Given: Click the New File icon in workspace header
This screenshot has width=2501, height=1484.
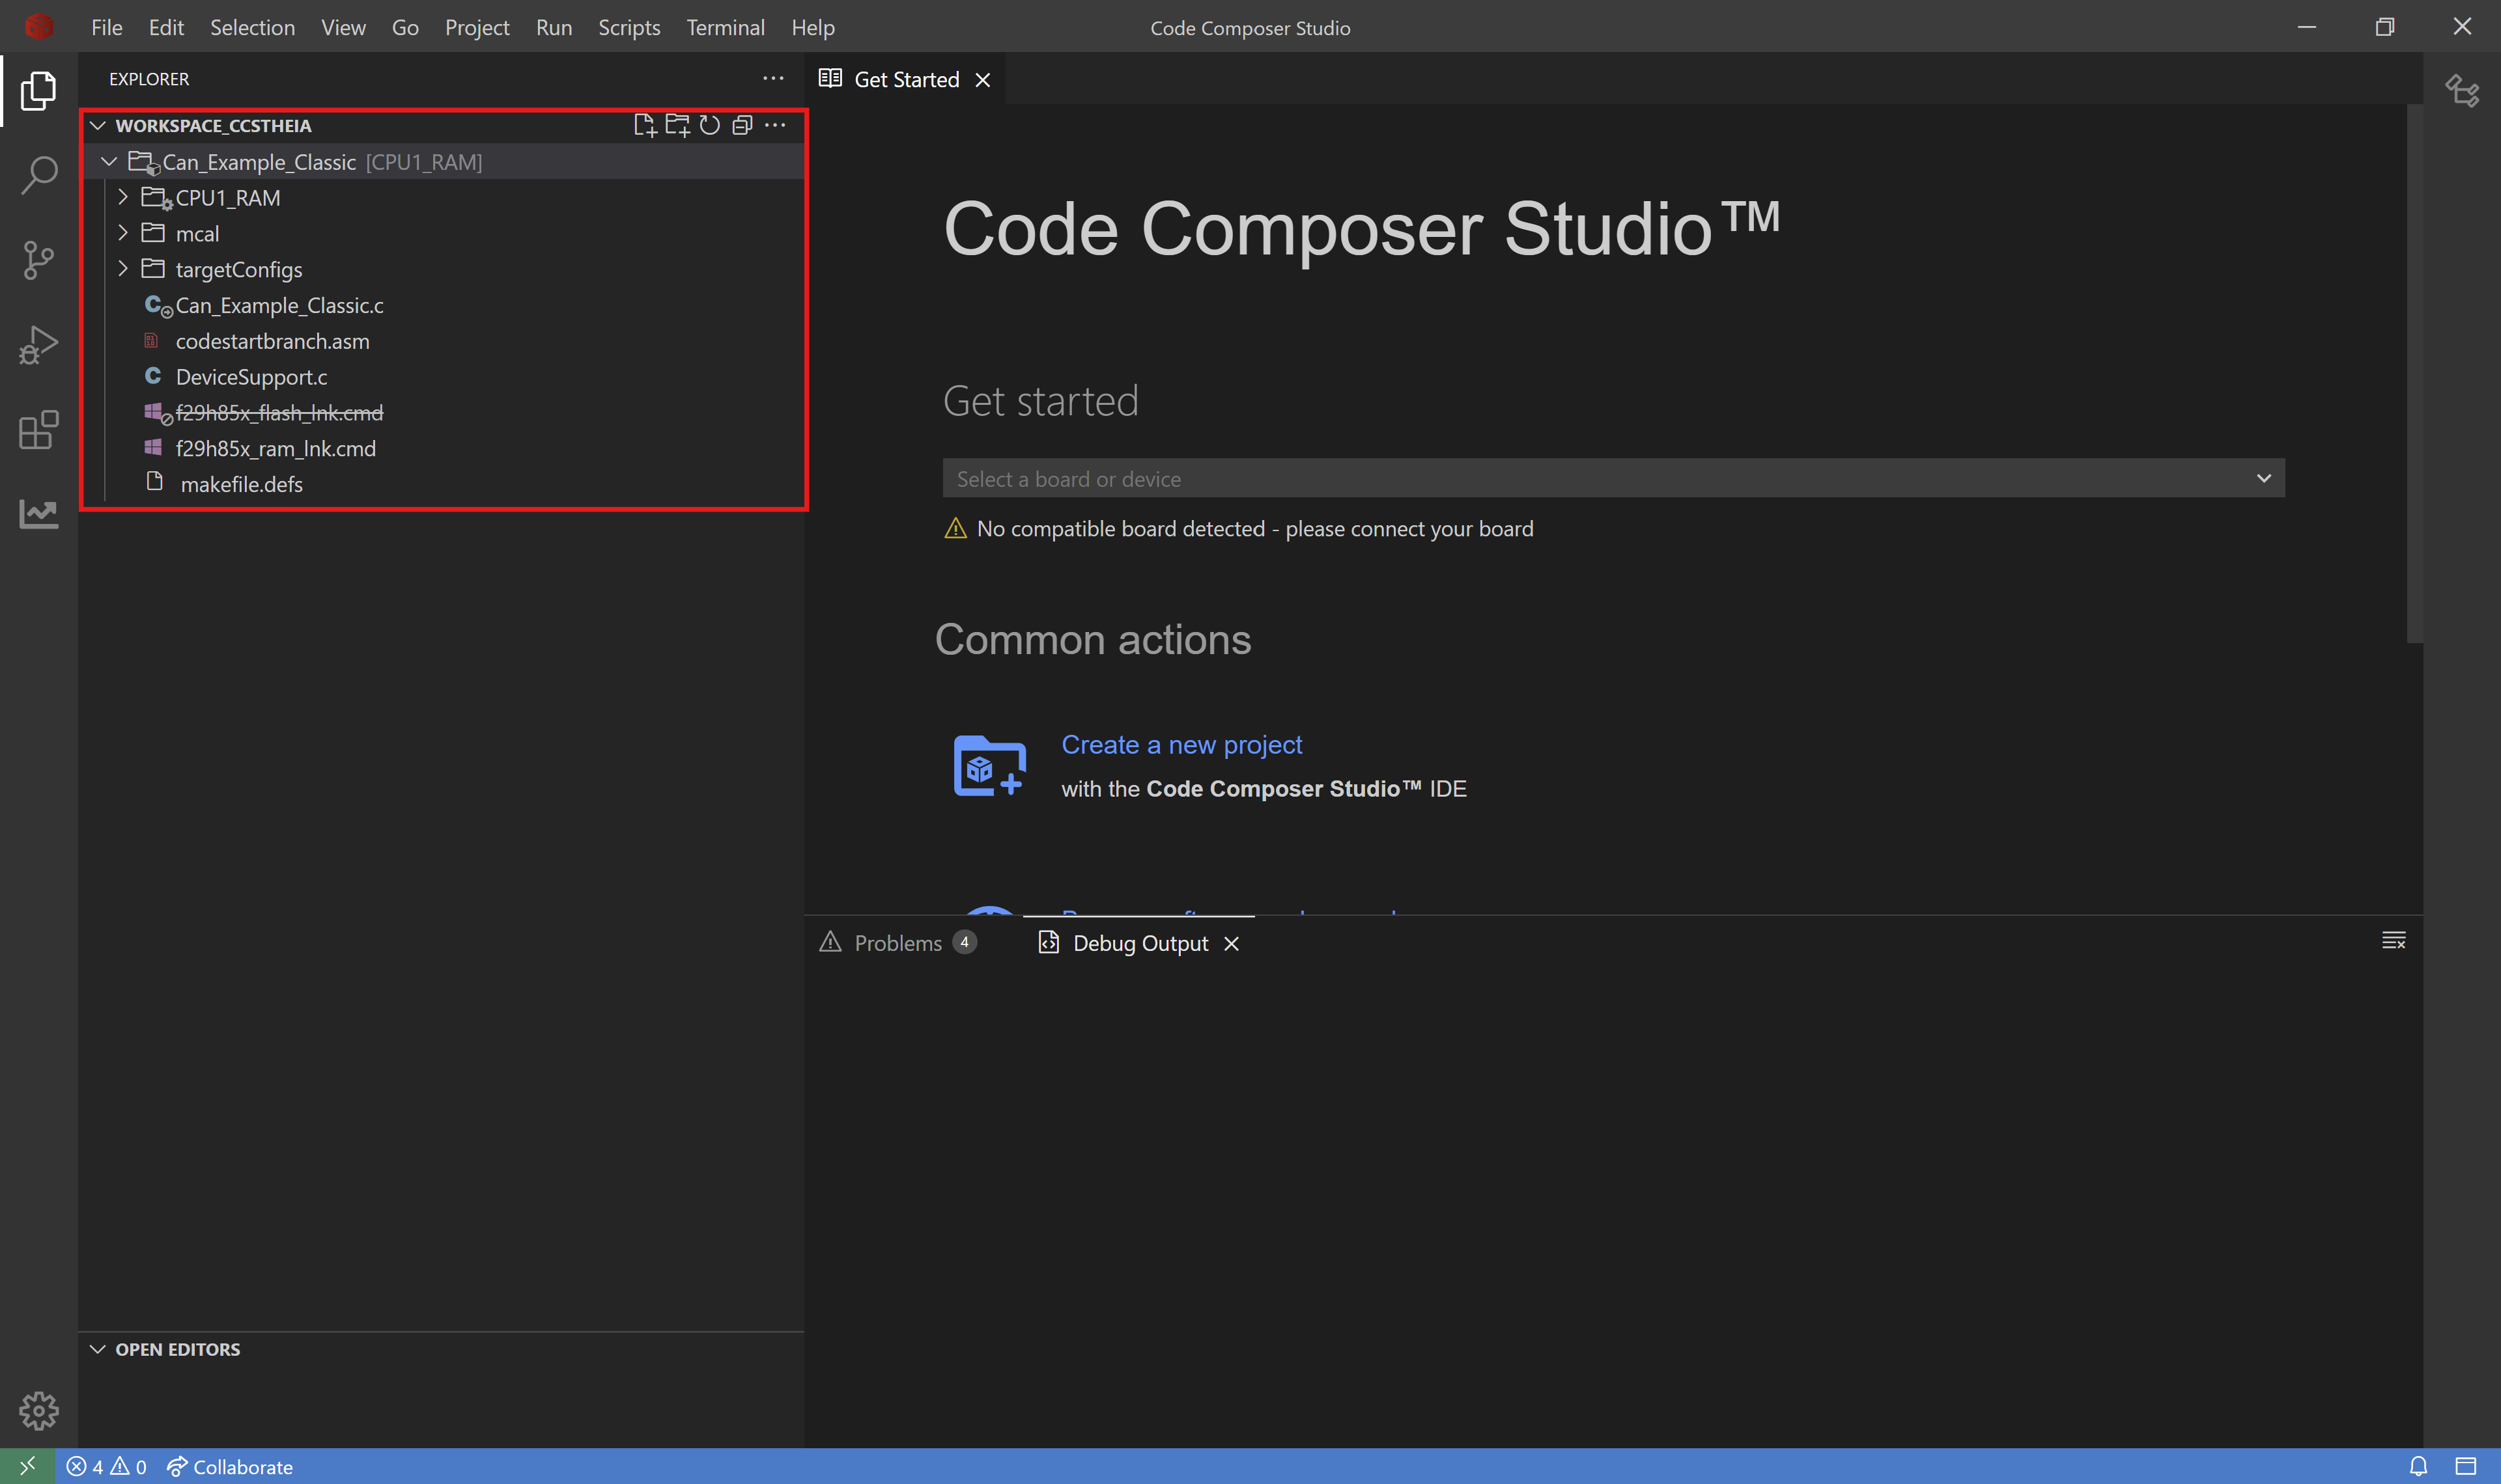Looking at the screenshot, I should click(x=644, y=125).
